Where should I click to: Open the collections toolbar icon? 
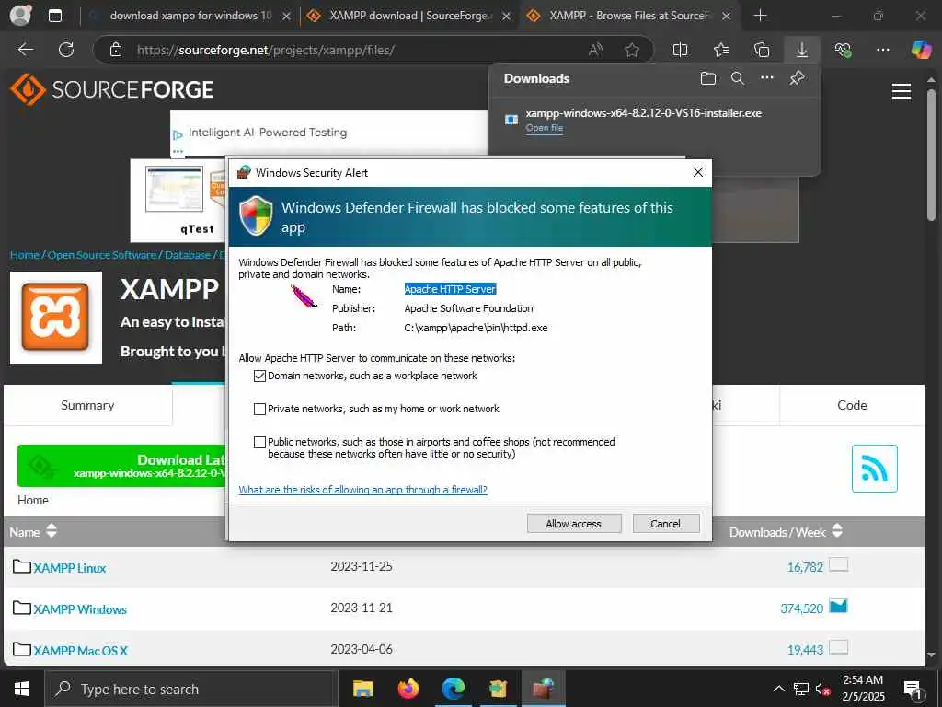(x=761, y=50)
